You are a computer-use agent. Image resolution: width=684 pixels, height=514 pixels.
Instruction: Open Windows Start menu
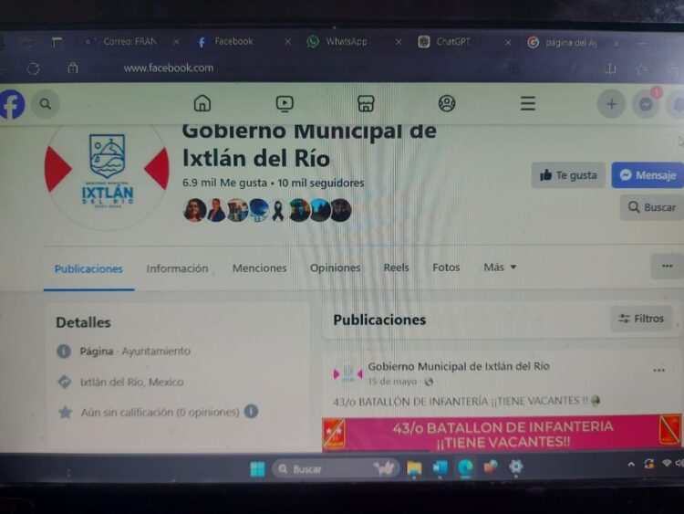point(257,469)
